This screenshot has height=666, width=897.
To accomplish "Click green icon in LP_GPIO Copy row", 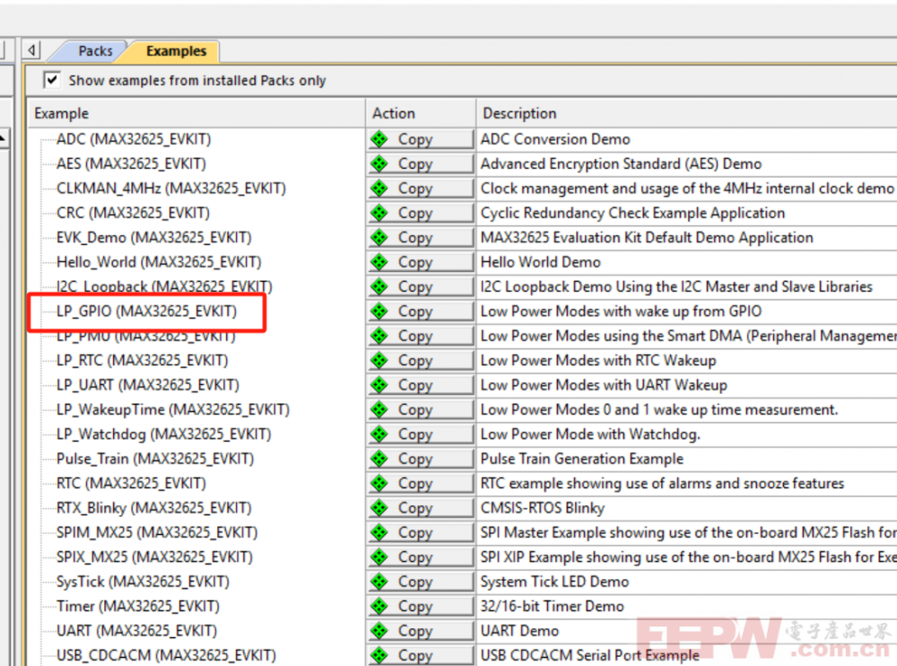I will pyautogui.click(x=379, y=311).
